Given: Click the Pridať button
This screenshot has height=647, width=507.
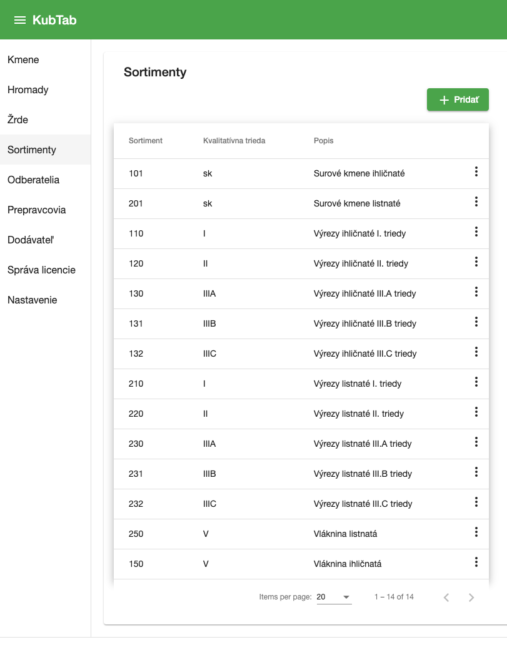Looking at the screenshot, I should tap(458, 100).
